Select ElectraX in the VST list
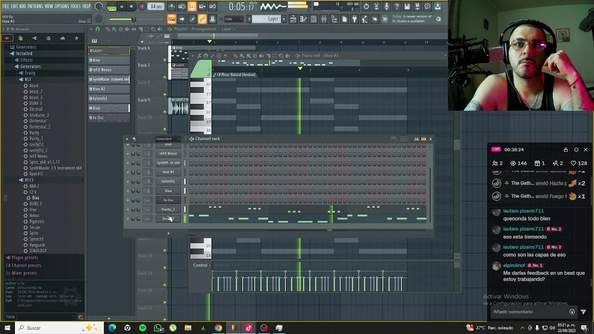 36,109
